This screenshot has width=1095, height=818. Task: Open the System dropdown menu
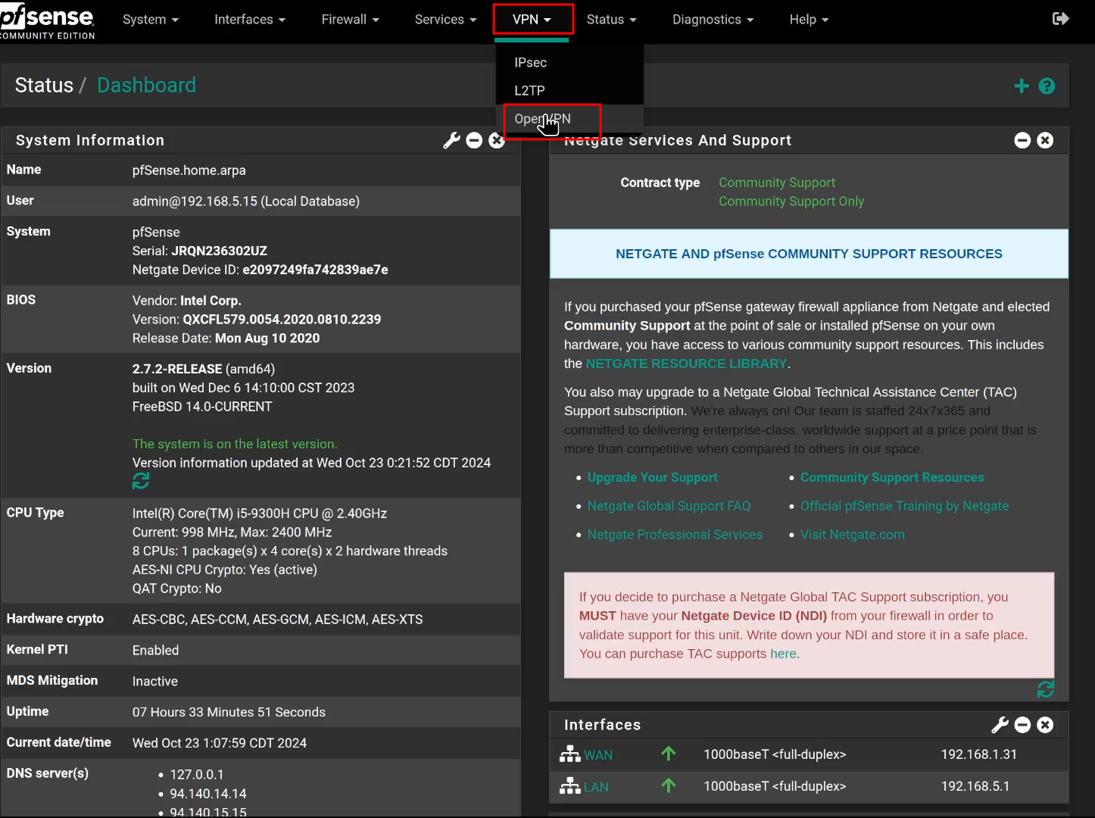tap(151, 20)
